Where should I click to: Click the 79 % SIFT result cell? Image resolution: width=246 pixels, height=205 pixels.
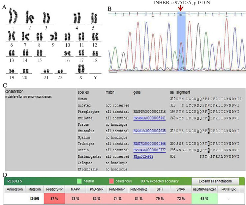tap(160, 198)
